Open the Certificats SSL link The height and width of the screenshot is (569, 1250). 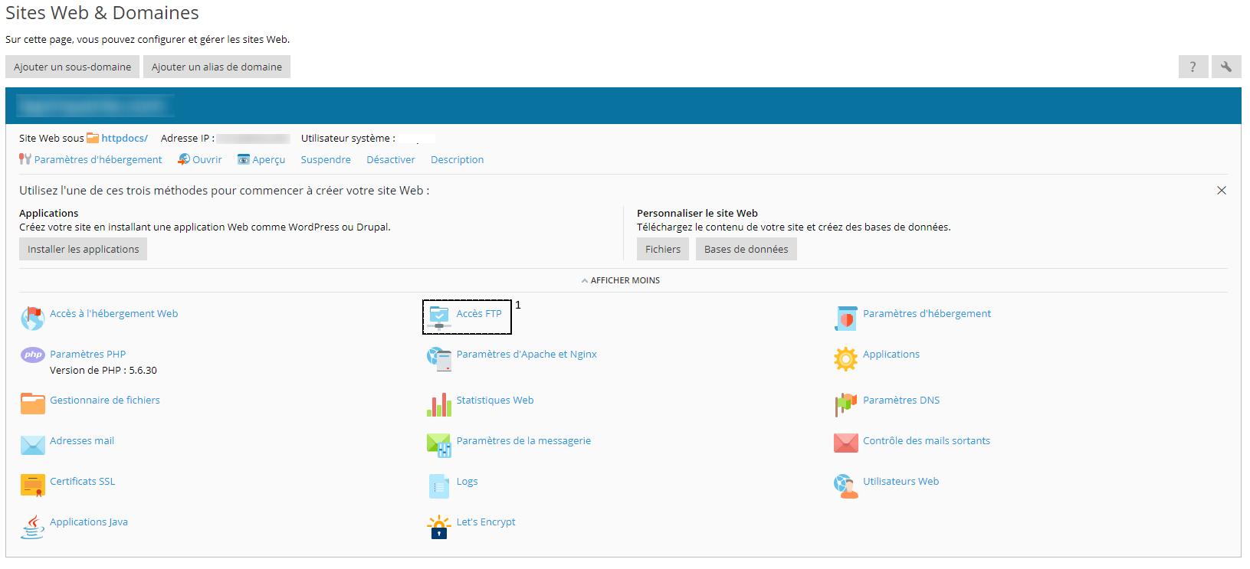(x=83, y=481)
